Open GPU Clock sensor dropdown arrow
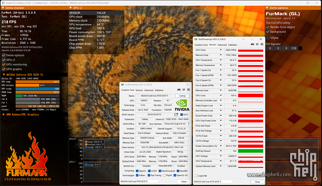This screenshot has height=186, width=322. tap(221, 50)
